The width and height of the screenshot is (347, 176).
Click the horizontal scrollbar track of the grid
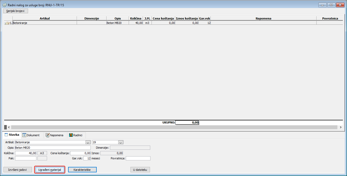(174, 127)
